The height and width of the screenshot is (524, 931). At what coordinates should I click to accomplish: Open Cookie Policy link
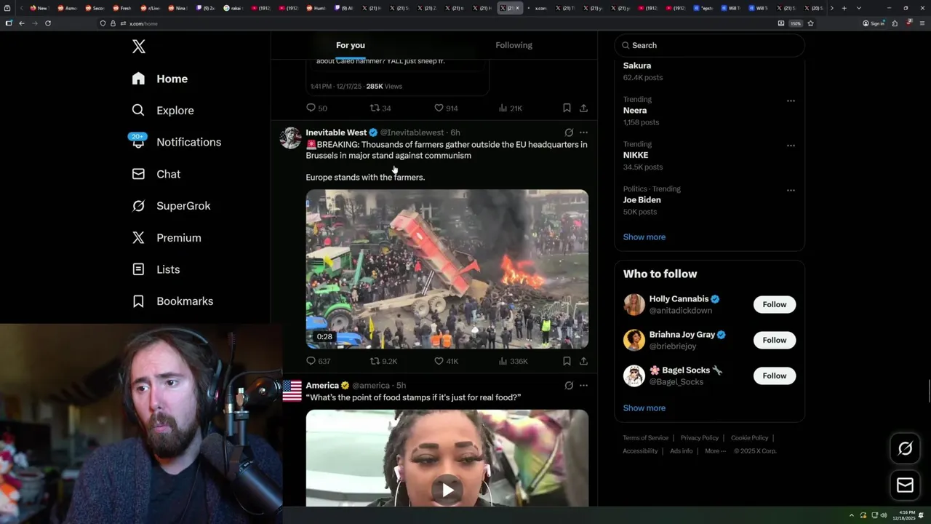[749, 438]
